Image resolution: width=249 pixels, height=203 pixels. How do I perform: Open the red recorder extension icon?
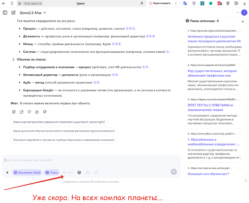pyautogui.click(x=219, y=3)
